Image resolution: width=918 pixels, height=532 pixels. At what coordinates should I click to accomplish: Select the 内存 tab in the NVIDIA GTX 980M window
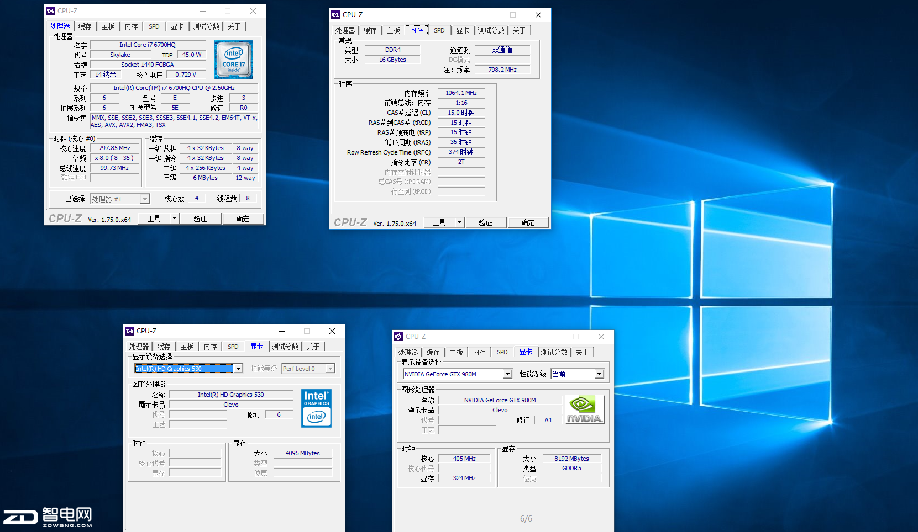pyautogui.click(x=479, y=352)
